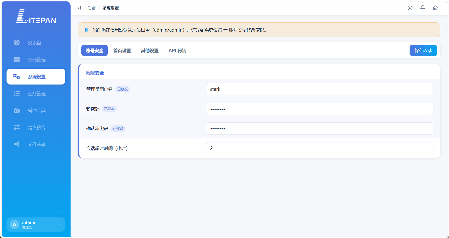This screenshot has width=449, height=238.
Task: Click the 账号安全 section heading
Action: (x=95, y=73)
